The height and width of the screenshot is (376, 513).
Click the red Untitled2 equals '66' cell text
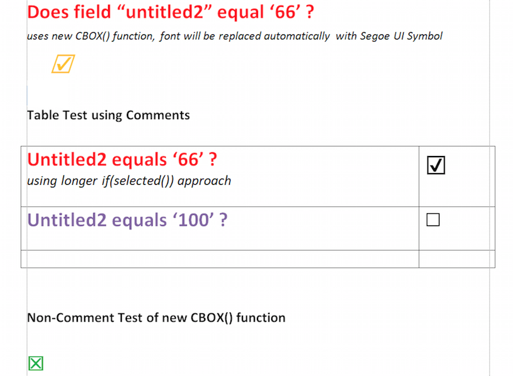click(x=122, y=160)
